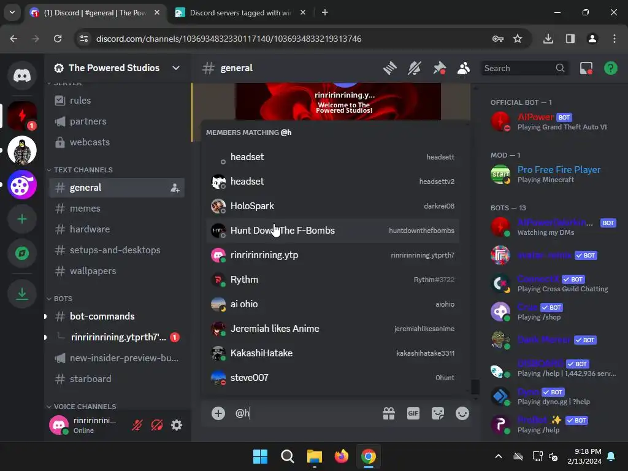Switch to memes channel
628x471 pixels.
[x=117, y=209]
